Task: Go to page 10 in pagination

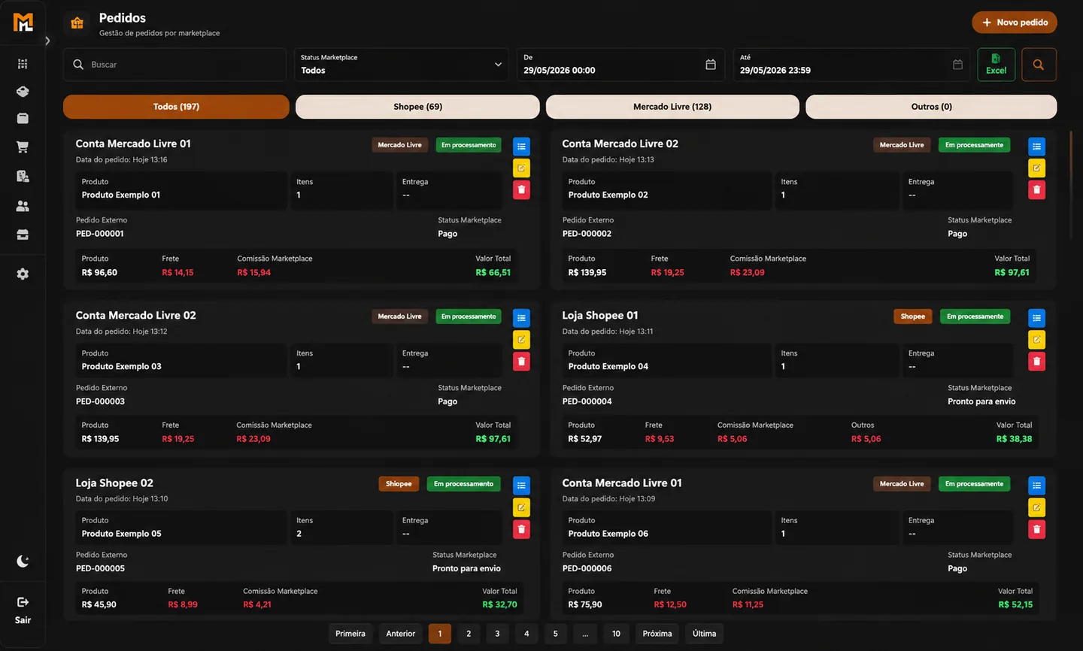Action: click(616, 634)
